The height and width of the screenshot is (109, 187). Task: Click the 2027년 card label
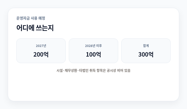[x=41, y=46]
